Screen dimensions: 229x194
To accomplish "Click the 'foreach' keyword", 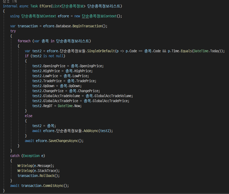I will pyautogui.click(x=24, y=41).
